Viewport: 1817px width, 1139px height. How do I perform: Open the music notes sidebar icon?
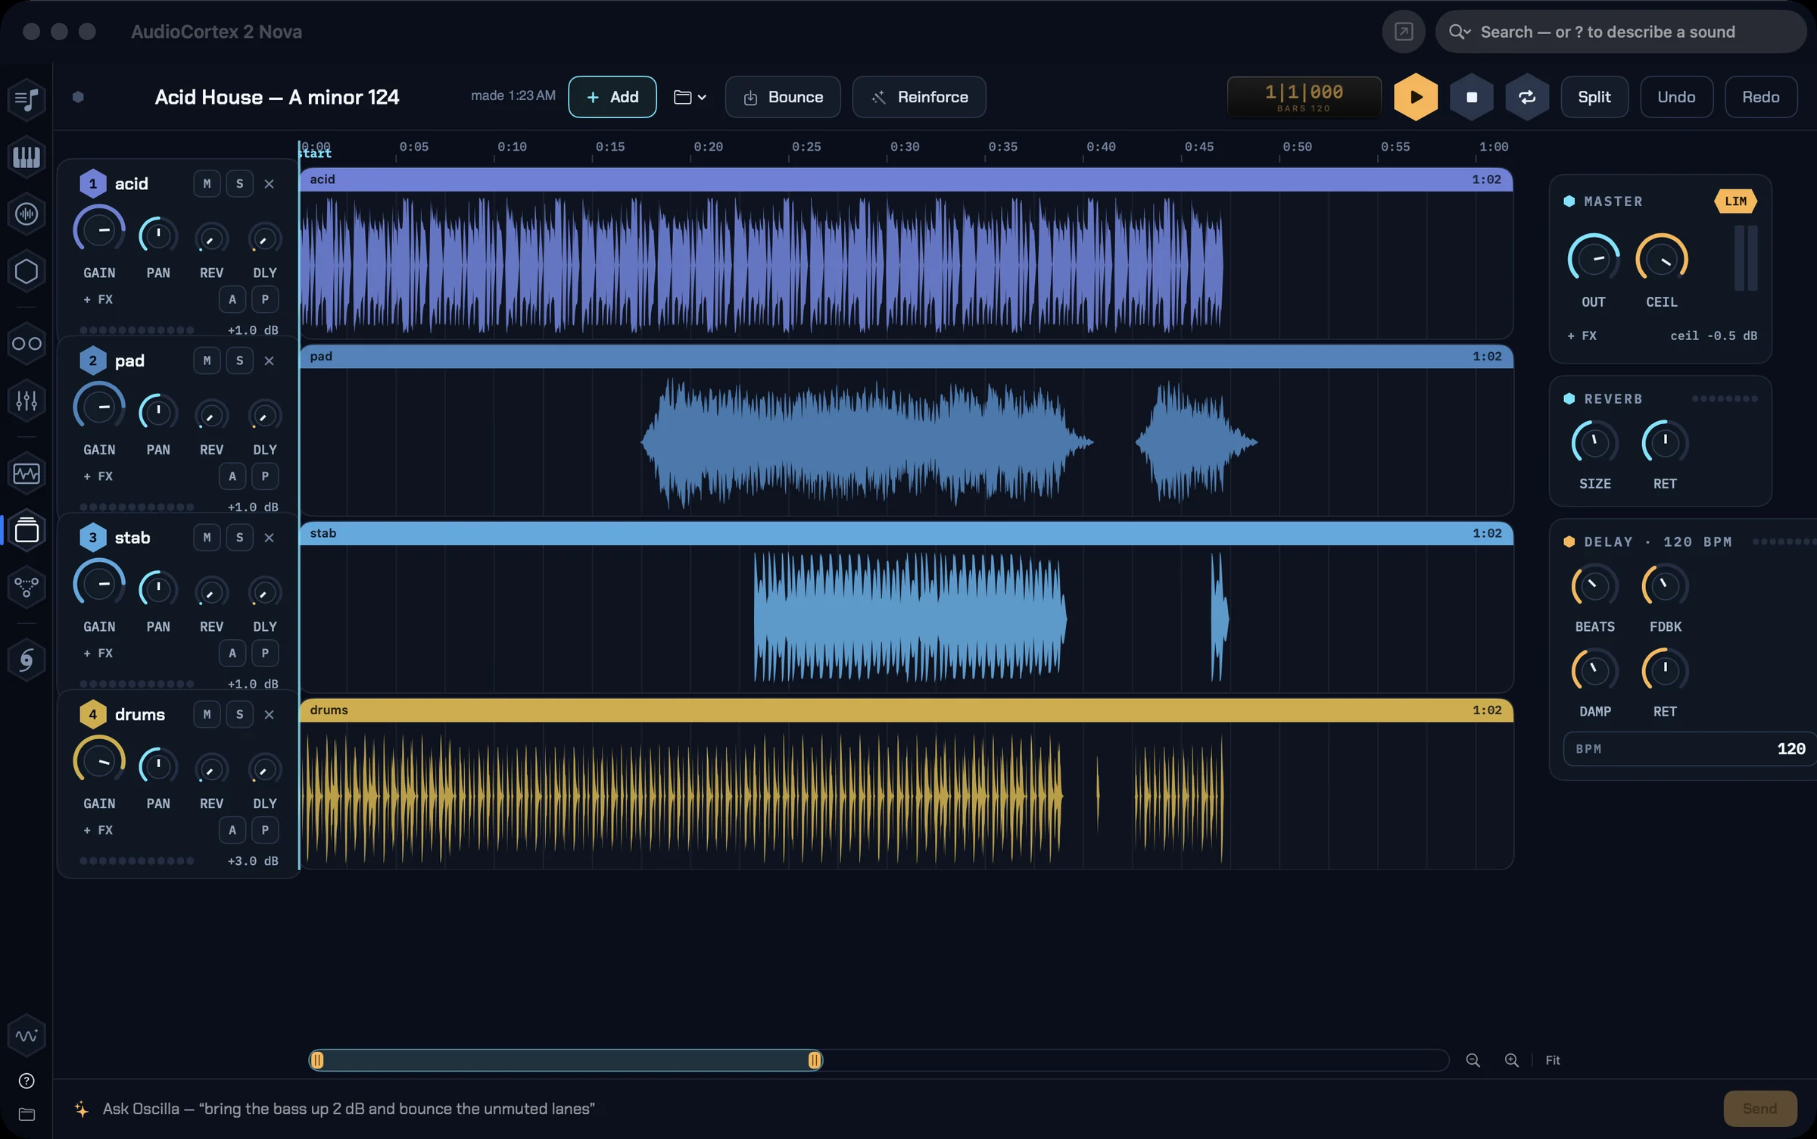click(26, 99)
